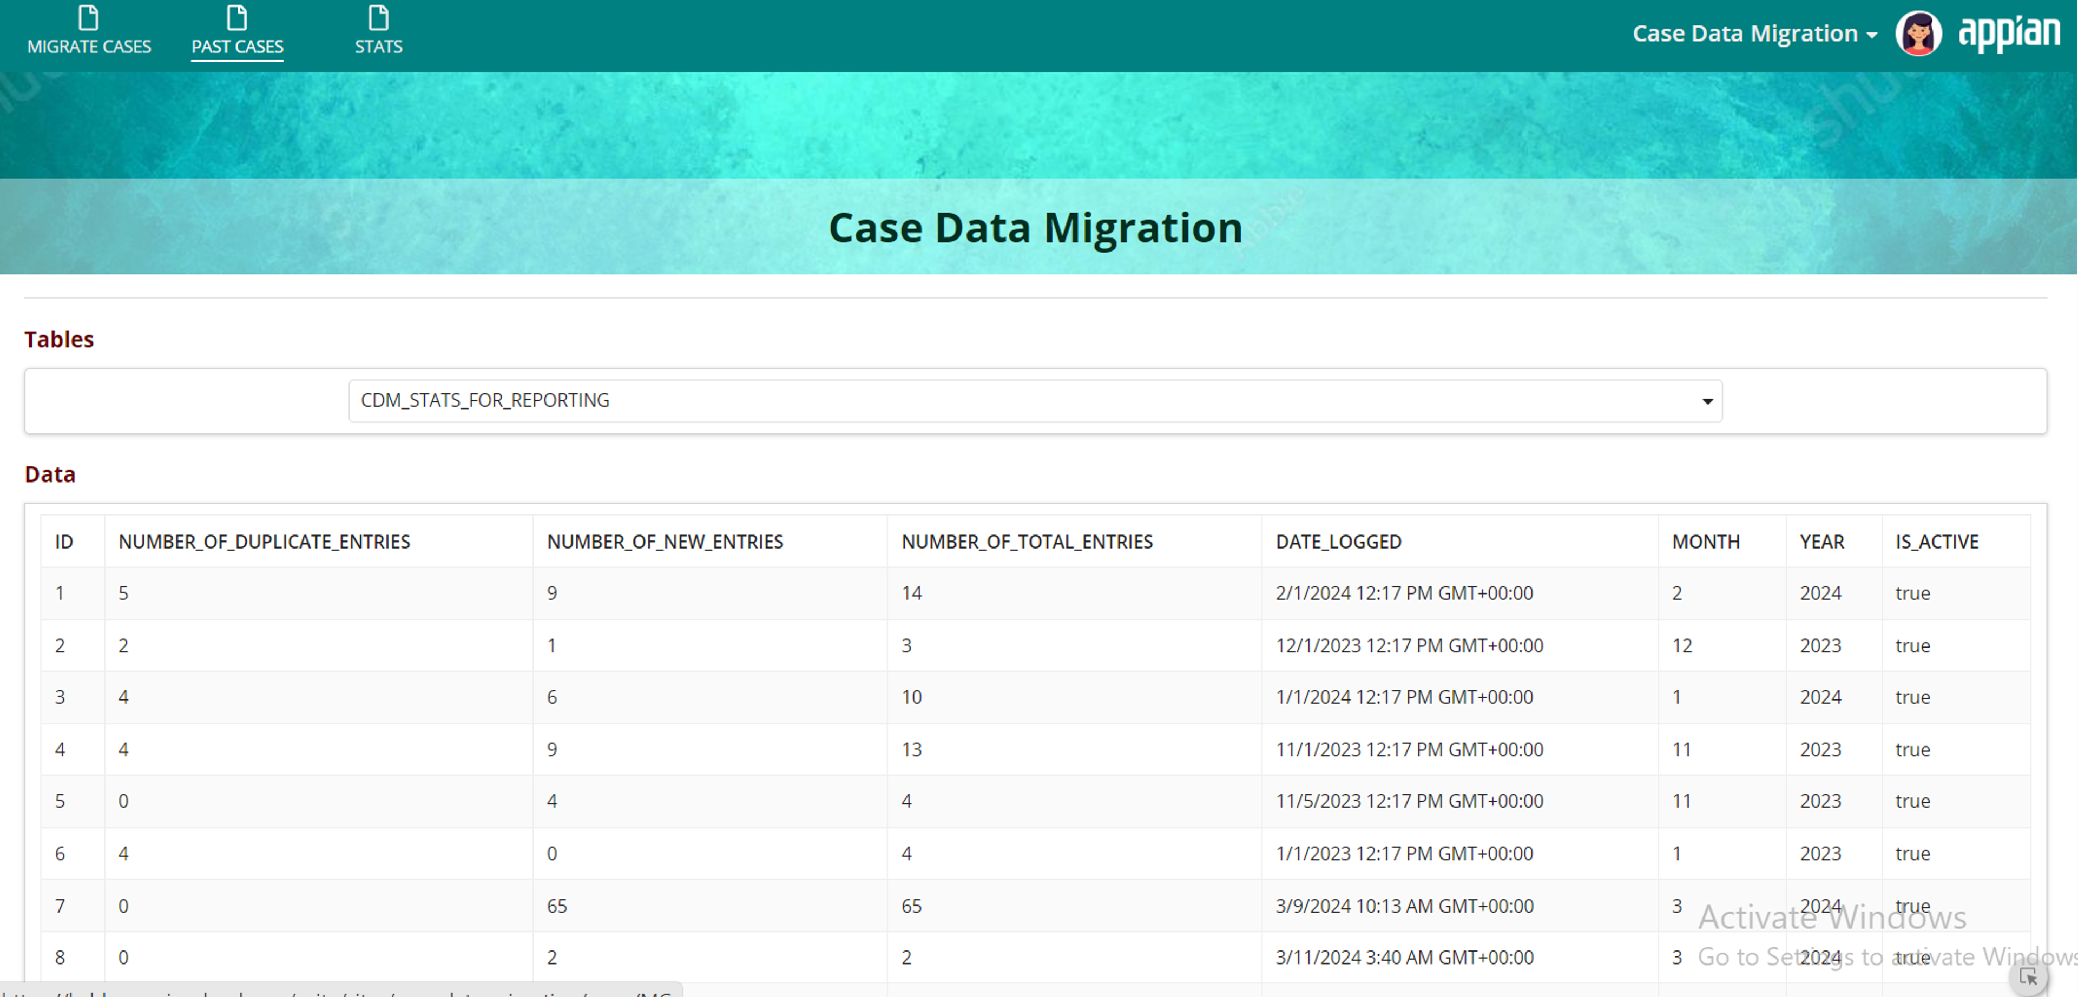Screen dimensions: 2078x997
Task: Click the mouse-pointer icon near the bottom-right corner
Action: point(2028,978)
